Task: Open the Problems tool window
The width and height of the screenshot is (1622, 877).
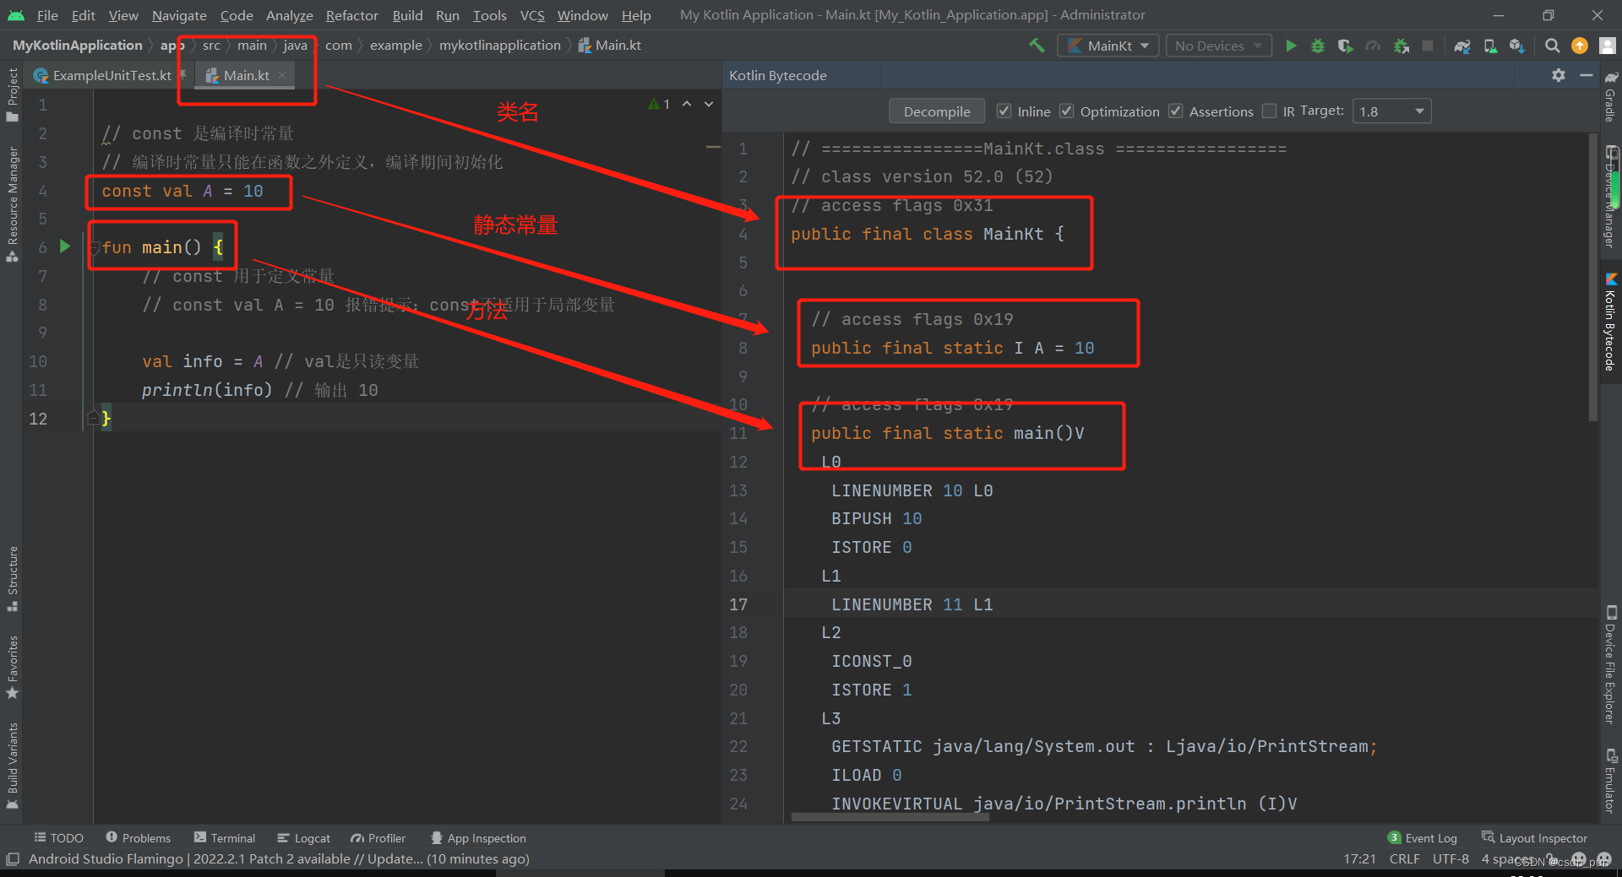Action: tap(138, 837)
